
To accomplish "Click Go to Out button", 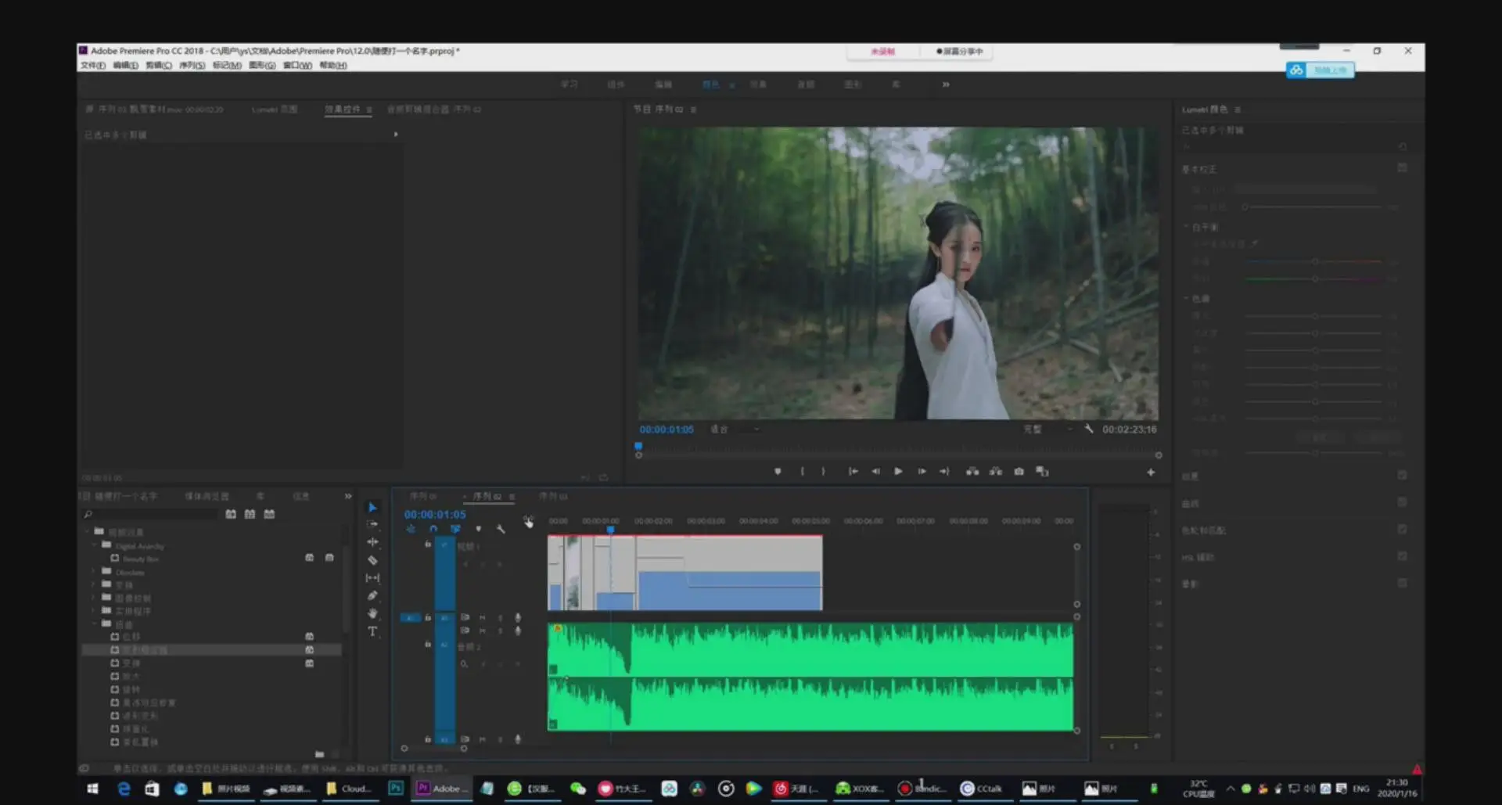I will tap(944, 472).
